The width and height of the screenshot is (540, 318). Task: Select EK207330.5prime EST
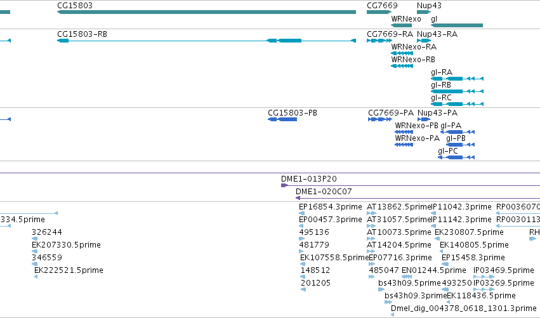pos(66,245)
